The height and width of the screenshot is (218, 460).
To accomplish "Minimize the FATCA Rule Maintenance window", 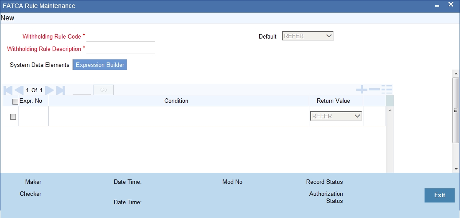I will 437,6.
